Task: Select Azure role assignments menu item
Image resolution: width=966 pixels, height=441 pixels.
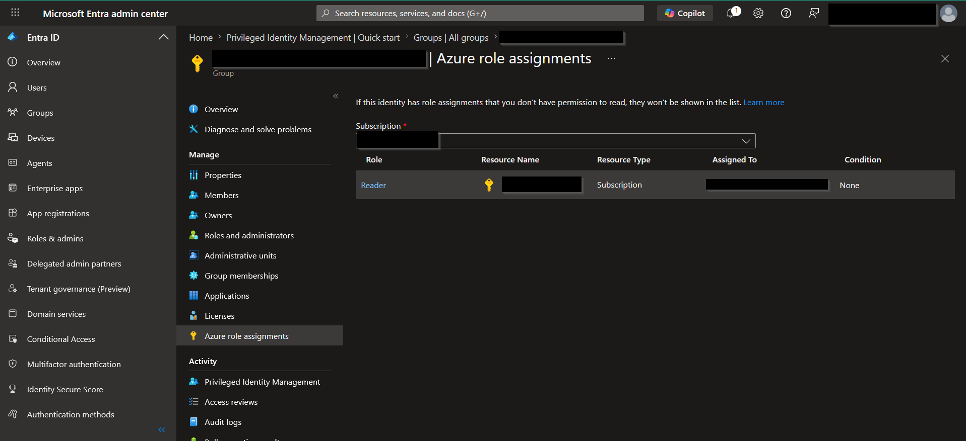Action: [260, 336]
